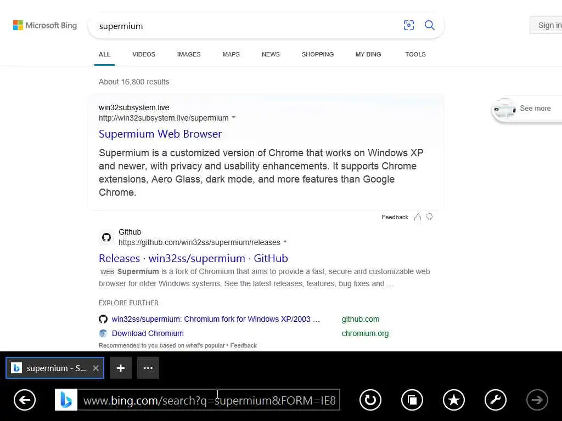
Task: Open a new tab with plus button
Action: [121, 368]
